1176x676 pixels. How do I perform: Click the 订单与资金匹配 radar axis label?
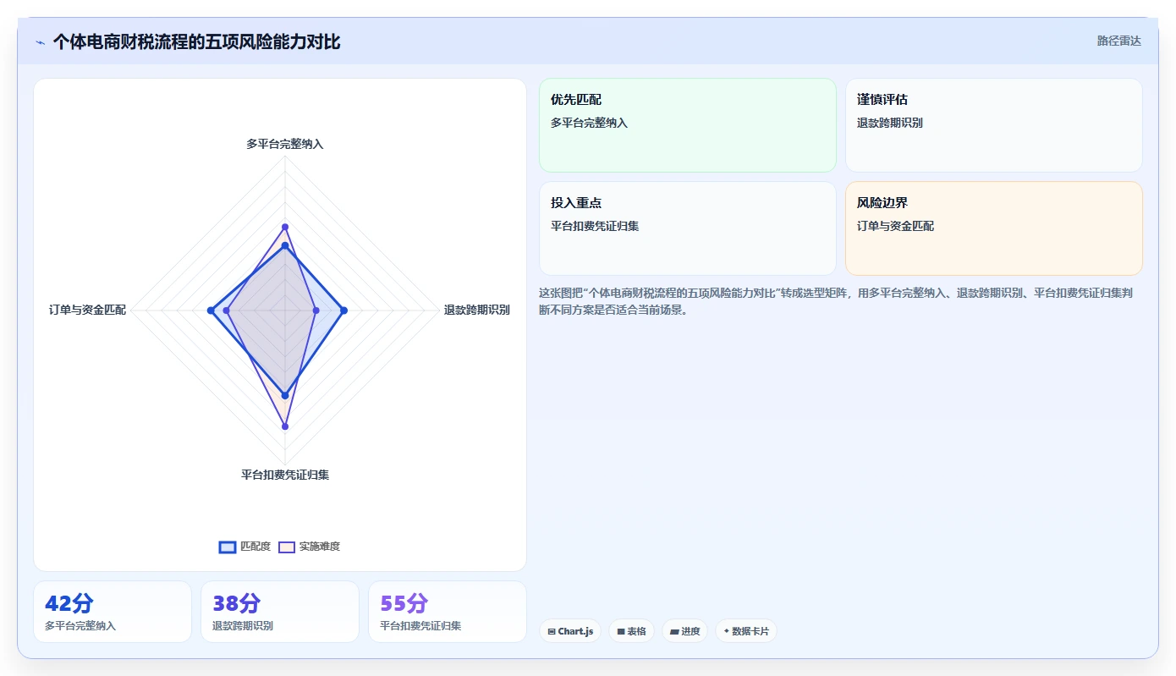click(87, 310)
